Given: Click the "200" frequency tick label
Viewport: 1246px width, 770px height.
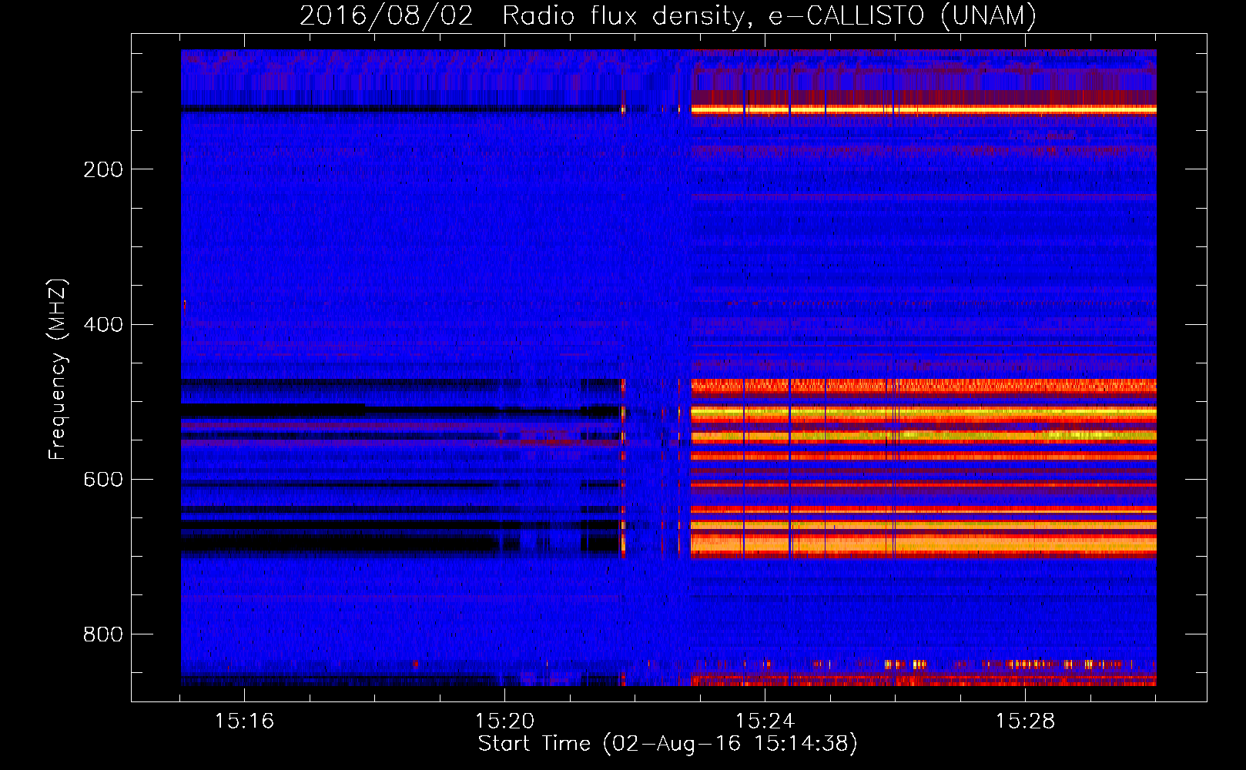Looking at the screenshot, I should [x=103, y=169].
